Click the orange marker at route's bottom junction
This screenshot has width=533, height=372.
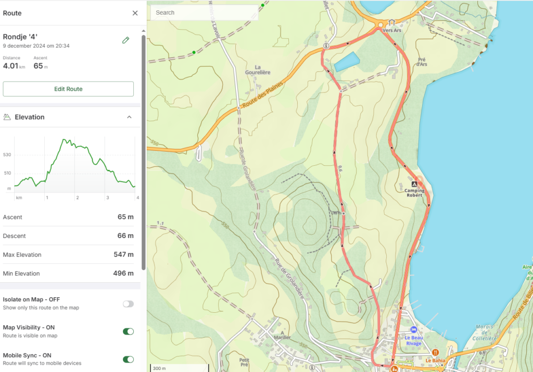click(394, 369)
